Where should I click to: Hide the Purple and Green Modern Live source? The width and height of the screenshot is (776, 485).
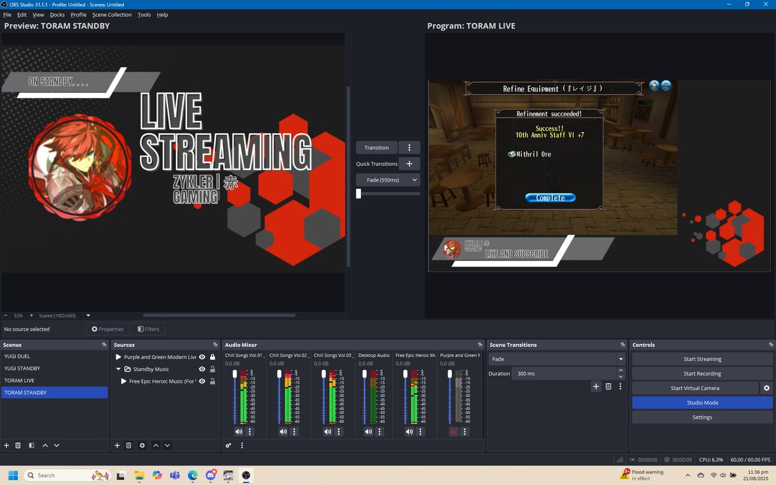202,357
